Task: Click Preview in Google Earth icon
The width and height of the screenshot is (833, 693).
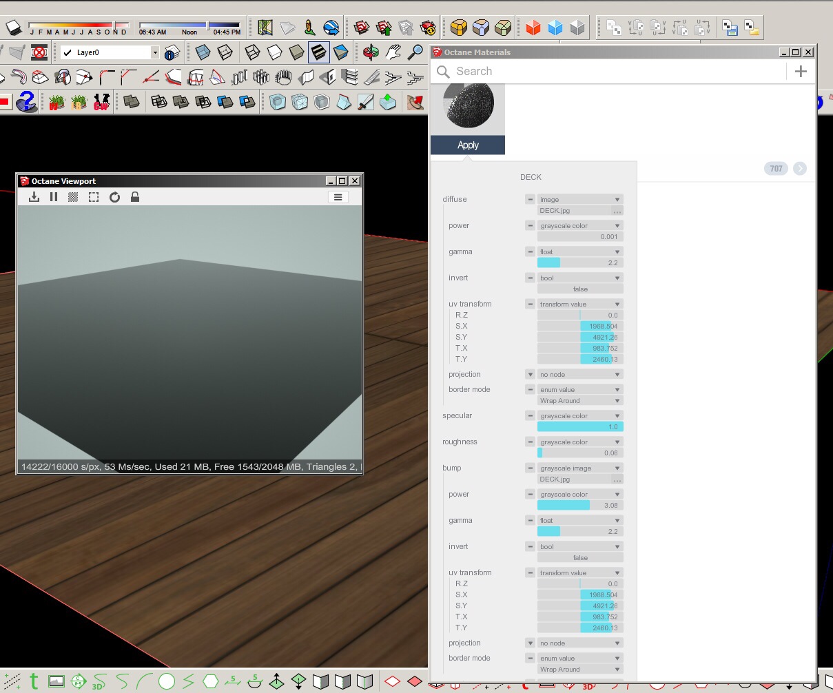Action: tap(331, 28)
